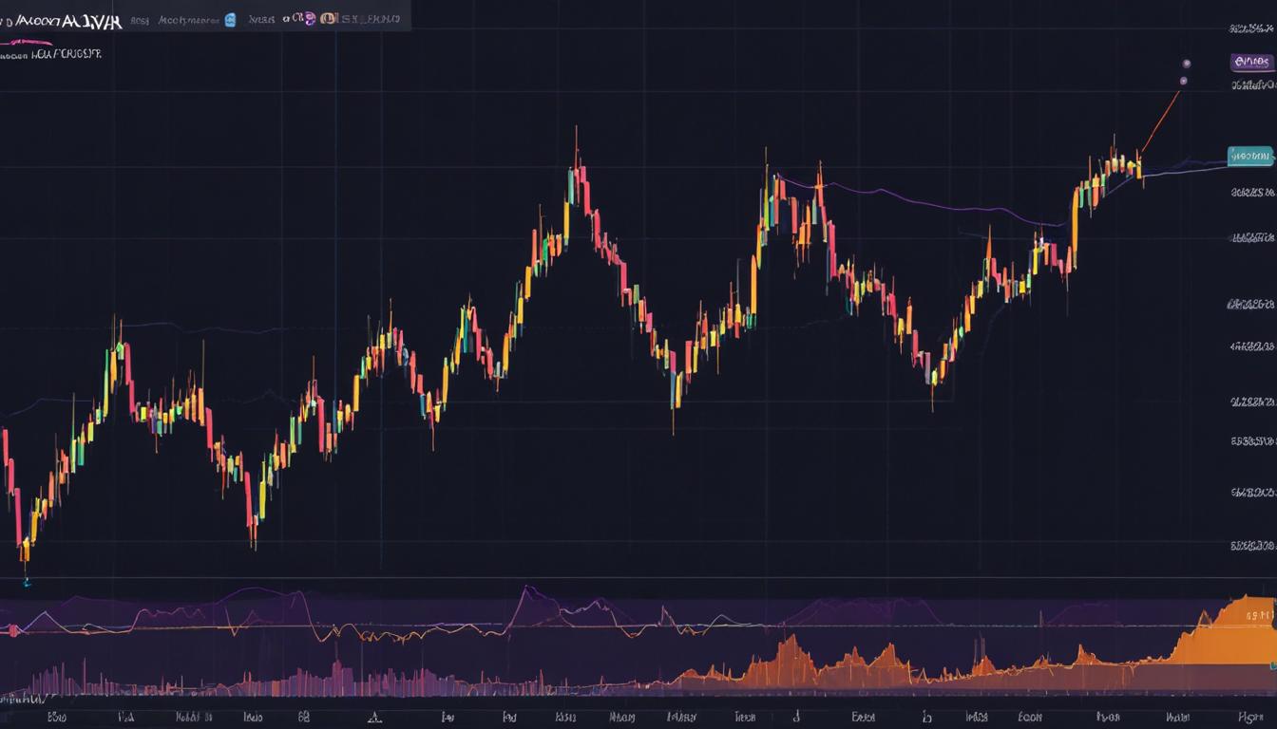
Task: Toggle the teal current-price badge on the right
Action: click(1251, 154)
